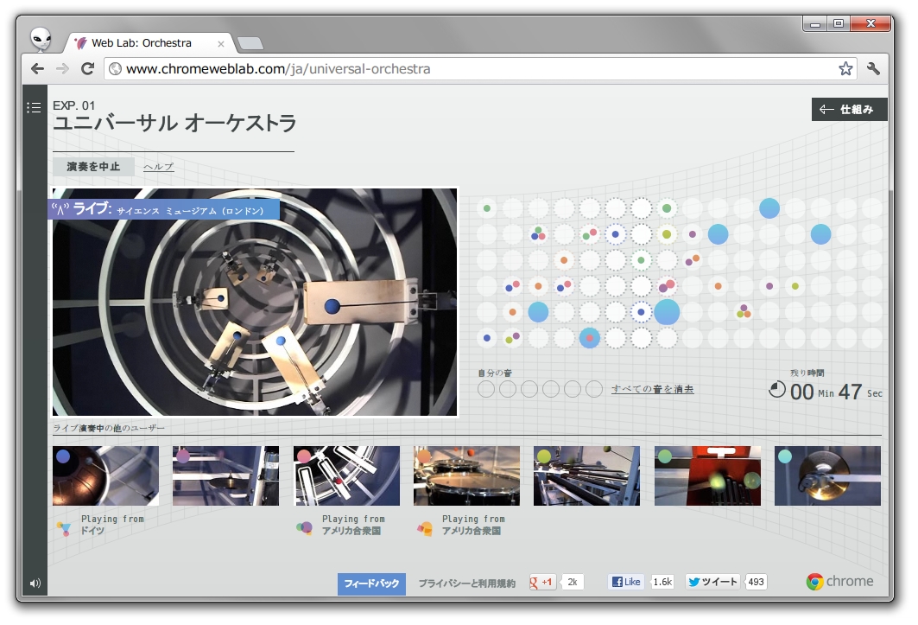Bookmark the page with the star icon

coord(845,68)
